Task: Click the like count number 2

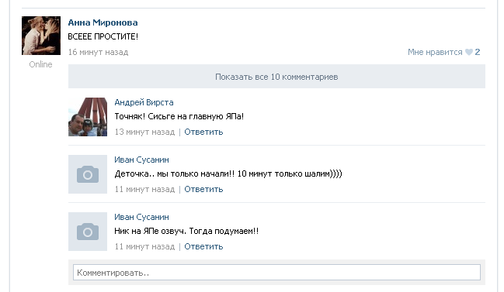Action: coord(478,52)
